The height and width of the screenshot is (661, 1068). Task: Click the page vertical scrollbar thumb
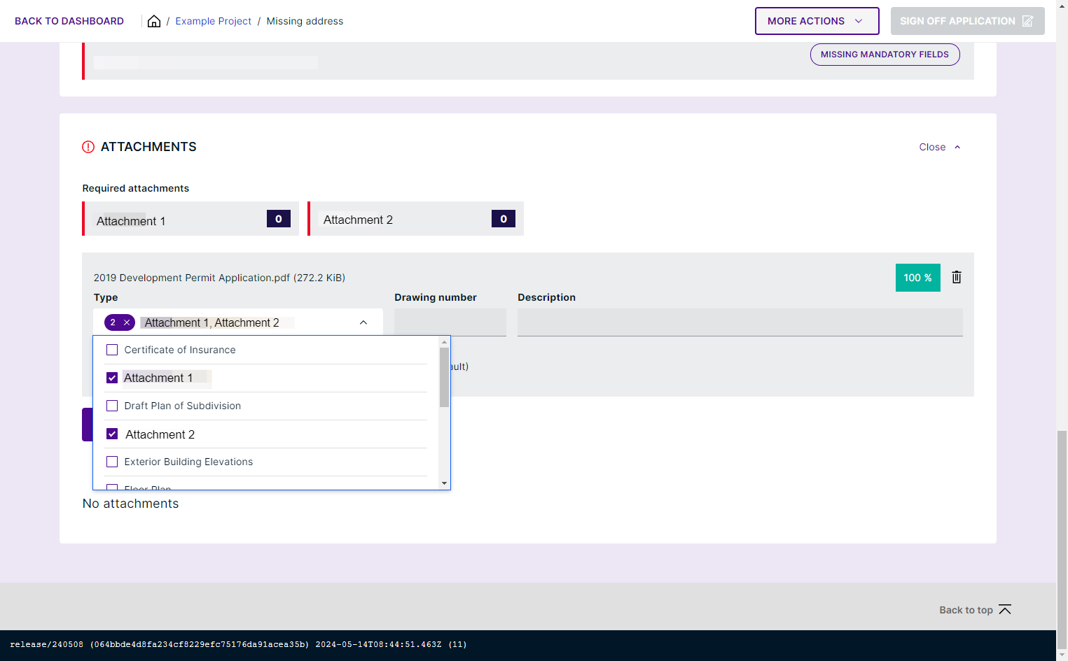1062,540
